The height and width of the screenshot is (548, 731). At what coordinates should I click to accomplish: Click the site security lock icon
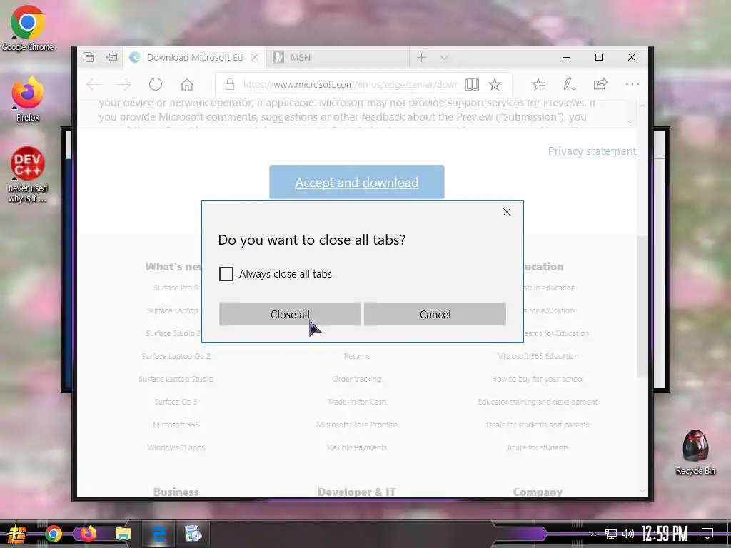click(x=229, y=84)
